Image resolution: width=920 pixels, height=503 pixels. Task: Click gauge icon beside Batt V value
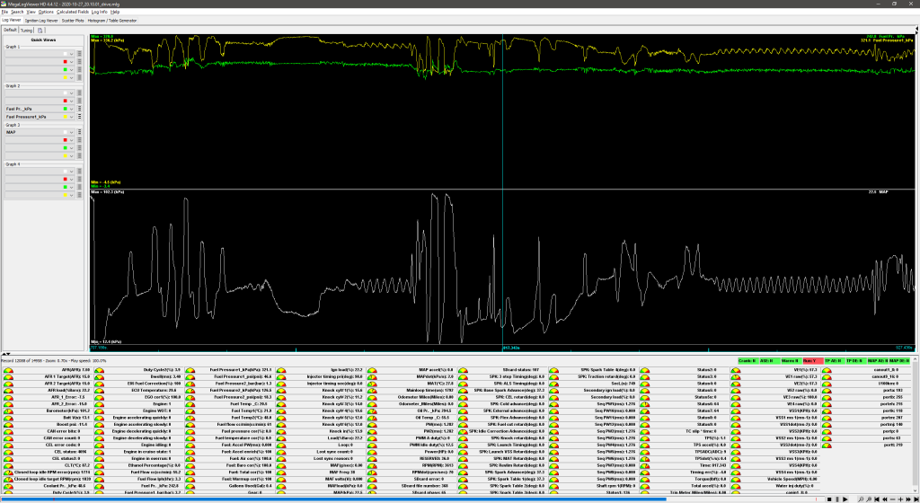point(8,419)
